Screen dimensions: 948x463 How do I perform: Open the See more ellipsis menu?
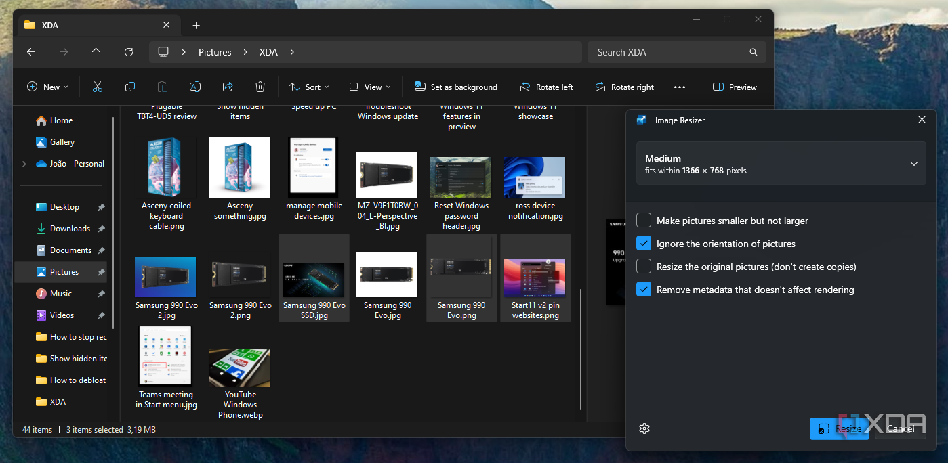(680, 87)
